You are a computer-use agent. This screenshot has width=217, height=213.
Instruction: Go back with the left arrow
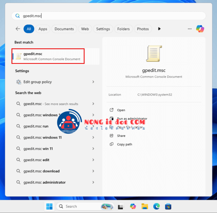coord(18,29)
